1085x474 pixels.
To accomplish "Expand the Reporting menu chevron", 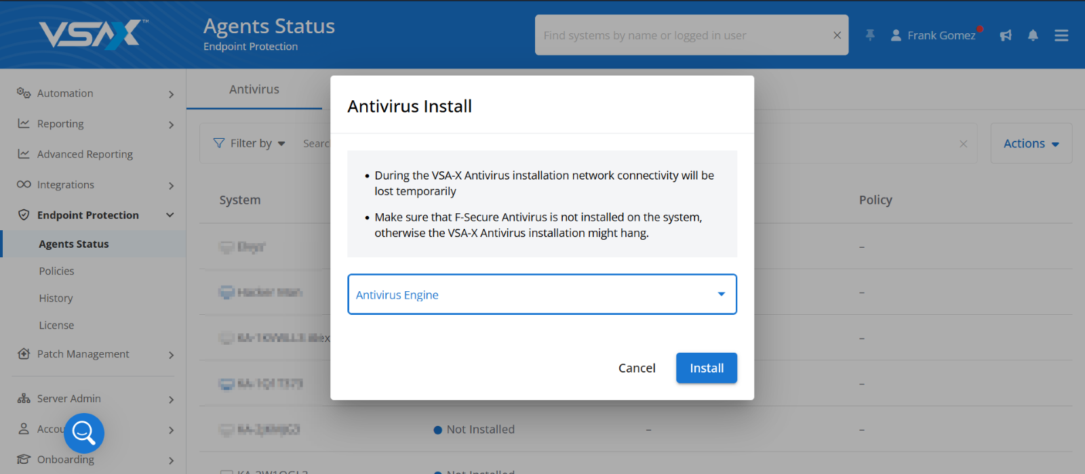I will click(171, 125).
